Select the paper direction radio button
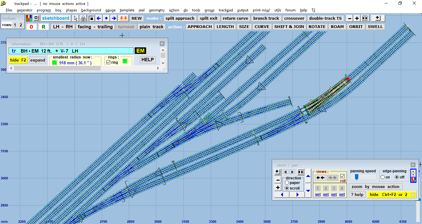Image resolution: width=422 pixels, height=224 pixels. [287, 183]
